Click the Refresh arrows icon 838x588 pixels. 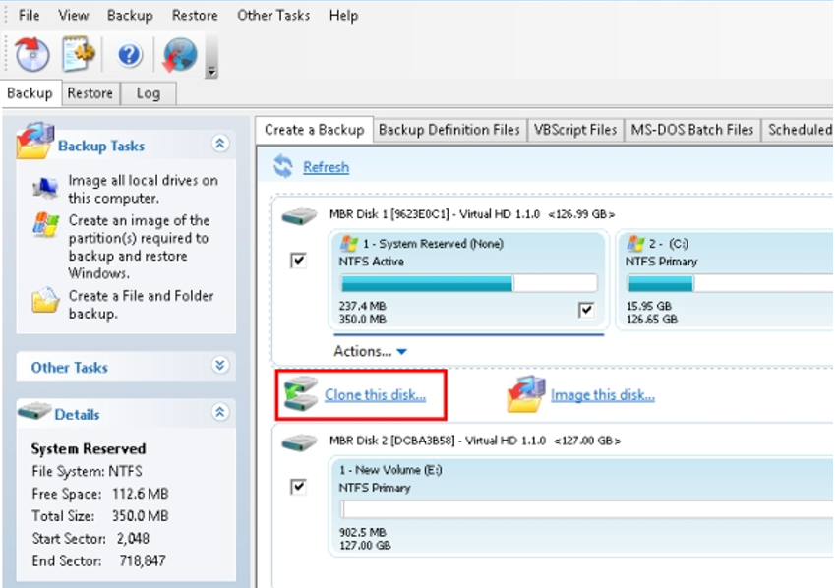coord(283,166)
